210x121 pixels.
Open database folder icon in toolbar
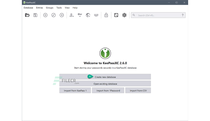tap(27, 15)
